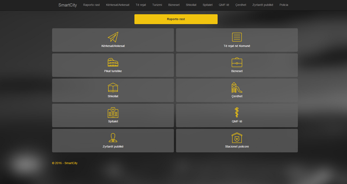Click the © 2016 - SmartCity footer text
The image size is (347, 184).
[x=65, y=163]
